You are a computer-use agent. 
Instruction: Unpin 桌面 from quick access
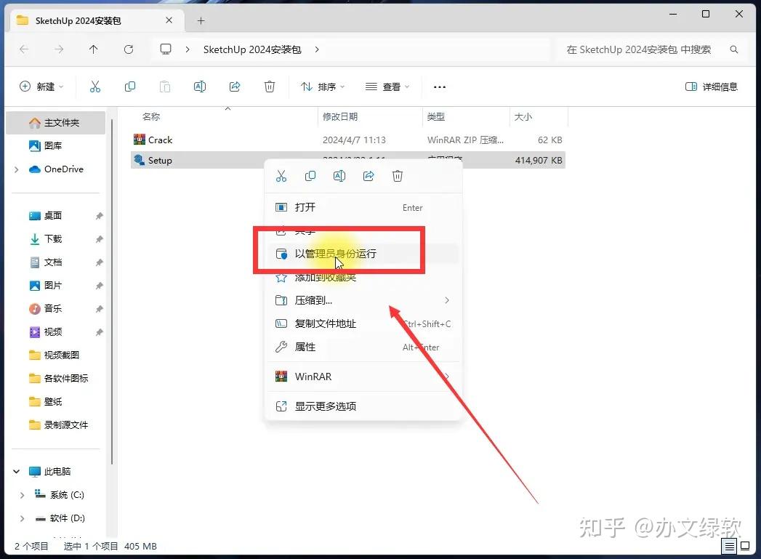[x=99, y=216]
